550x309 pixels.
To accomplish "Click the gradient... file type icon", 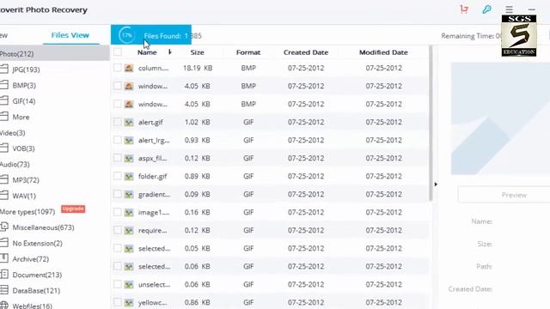I will pyautogui.click(x=129, y=194).
